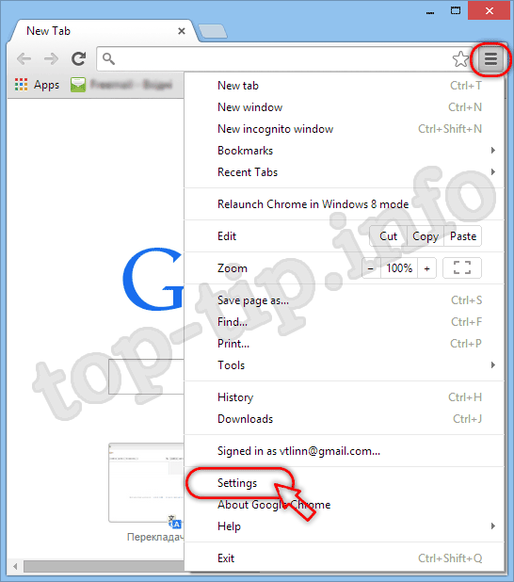Viewport: 514px width, 582px height.
Task: Click the Copy button in Edit row
Action: point(426,236)
